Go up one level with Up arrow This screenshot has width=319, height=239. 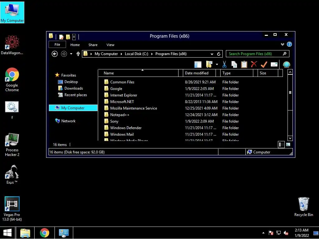tap(78, 54)
